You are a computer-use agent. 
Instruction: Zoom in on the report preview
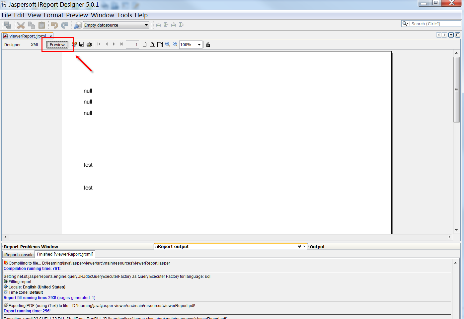coord(168,44)
